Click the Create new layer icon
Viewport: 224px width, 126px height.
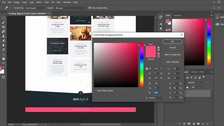click(203, 124)
